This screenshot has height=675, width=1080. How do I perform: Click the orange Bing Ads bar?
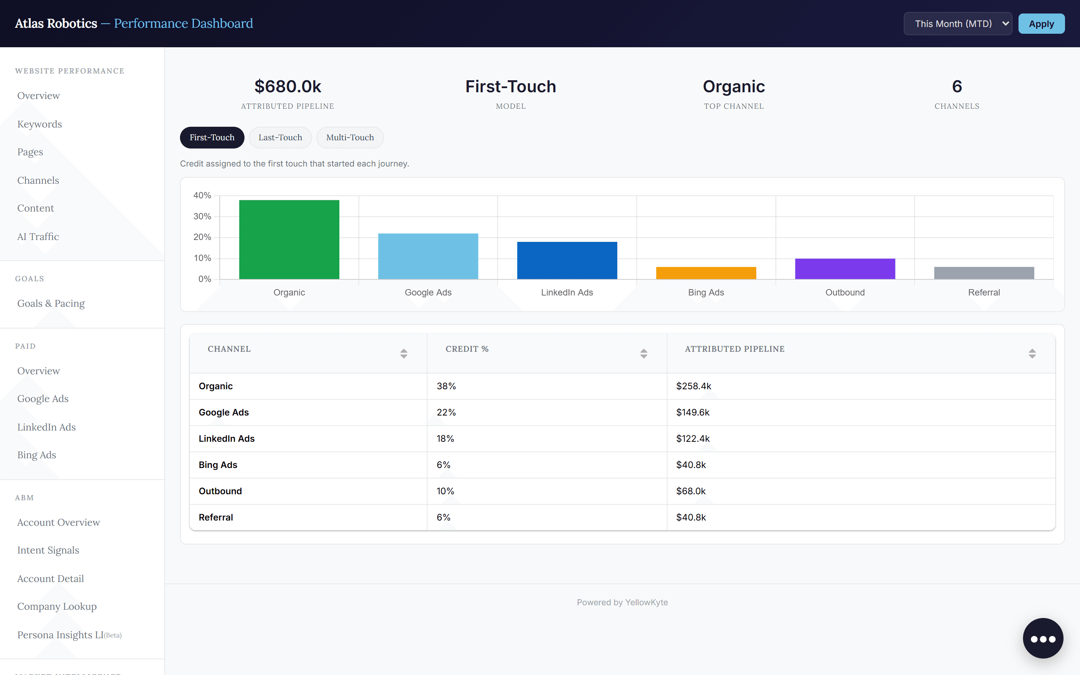[x=706, y=273]
